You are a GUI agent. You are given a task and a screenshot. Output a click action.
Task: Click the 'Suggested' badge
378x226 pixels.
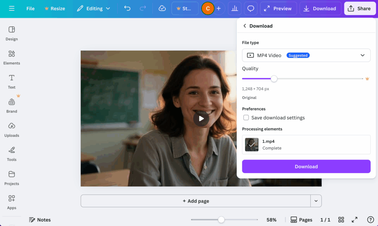pos(298,55)
